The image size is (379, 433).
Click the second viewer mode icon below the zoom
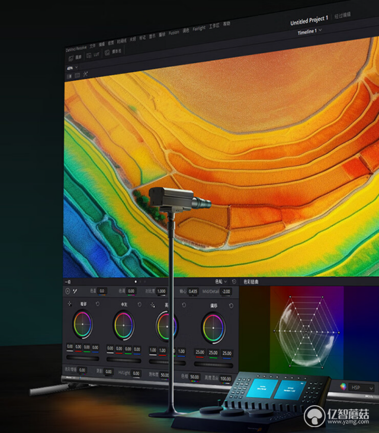pos(77,75)
